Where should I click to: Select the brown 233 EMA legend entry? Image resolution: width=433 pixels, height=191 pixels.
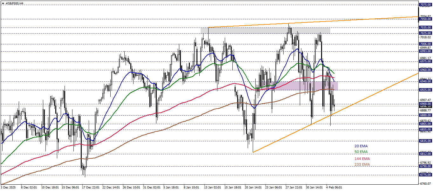coord(362,164)
